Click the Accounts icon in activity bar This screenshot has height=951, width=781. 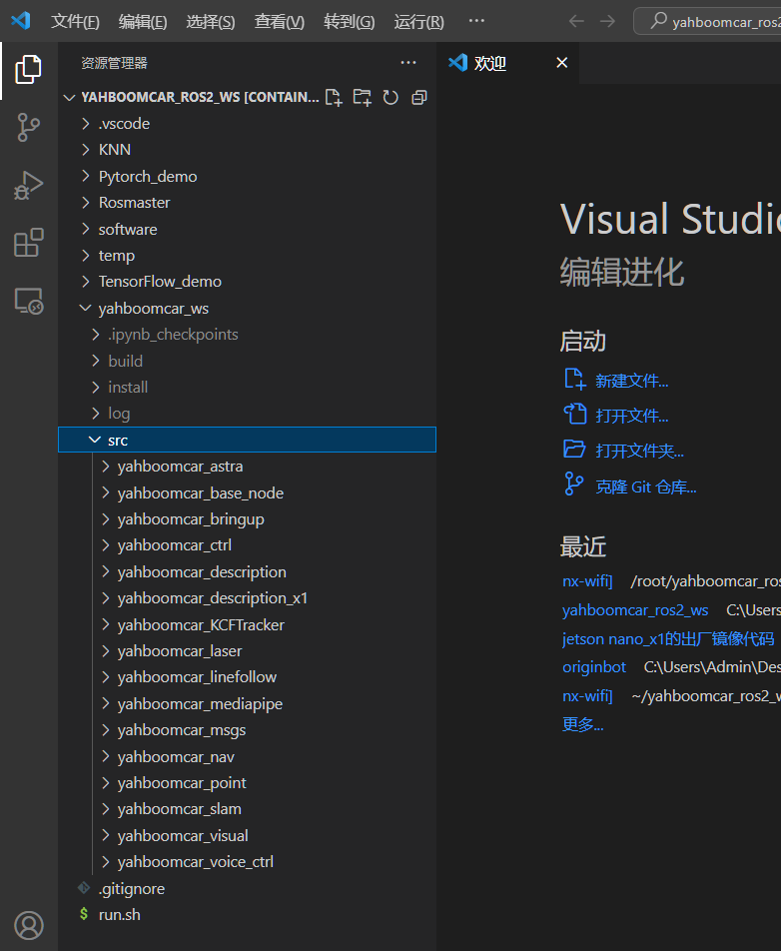point(28,925)
